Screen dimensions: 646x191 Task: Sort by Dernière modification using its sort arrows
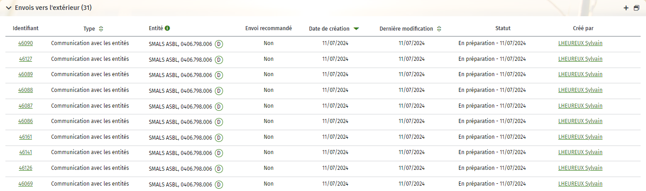(x=439, y=29)
